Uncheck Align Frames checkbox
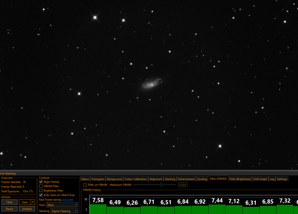The image size is (298, 214). click(x=41, y=182)
